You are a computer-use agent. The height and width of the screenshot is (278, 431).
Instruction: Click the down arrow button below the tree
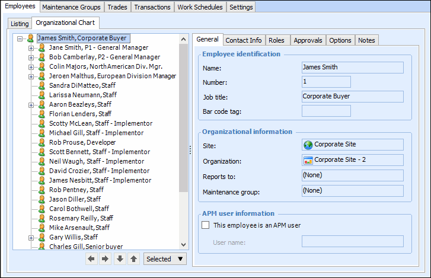(120, 259)
